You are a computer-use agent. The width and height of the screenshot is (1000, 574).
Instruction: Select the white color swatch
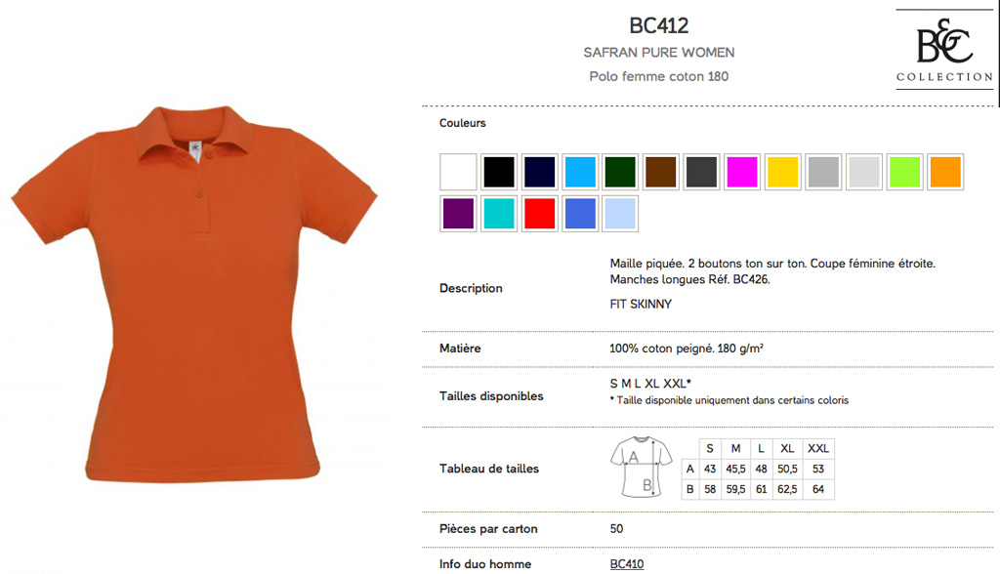[458, 172]
